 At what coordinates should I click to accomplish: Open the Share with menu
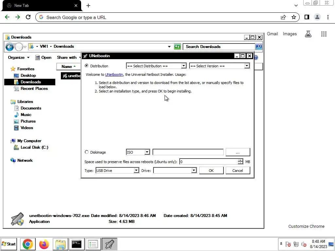[68, 58]
